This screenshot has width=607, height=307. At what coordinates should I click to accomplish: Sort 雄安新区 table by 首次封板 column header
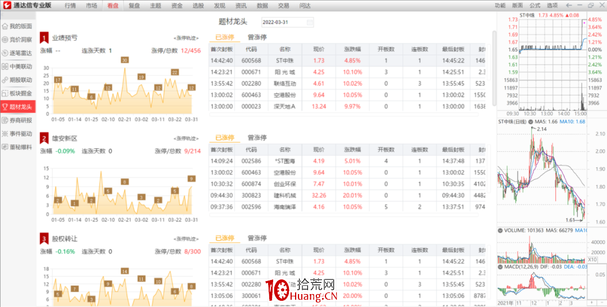click(222, 150)
